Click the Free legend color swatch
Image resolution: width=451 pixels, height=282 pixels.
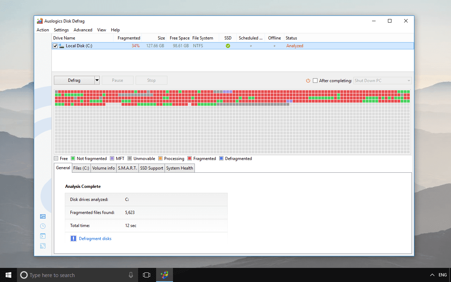click(56, 159)
